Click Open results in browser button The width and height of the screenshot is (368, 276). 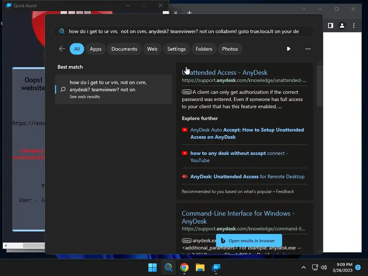[x=249, y=240]
